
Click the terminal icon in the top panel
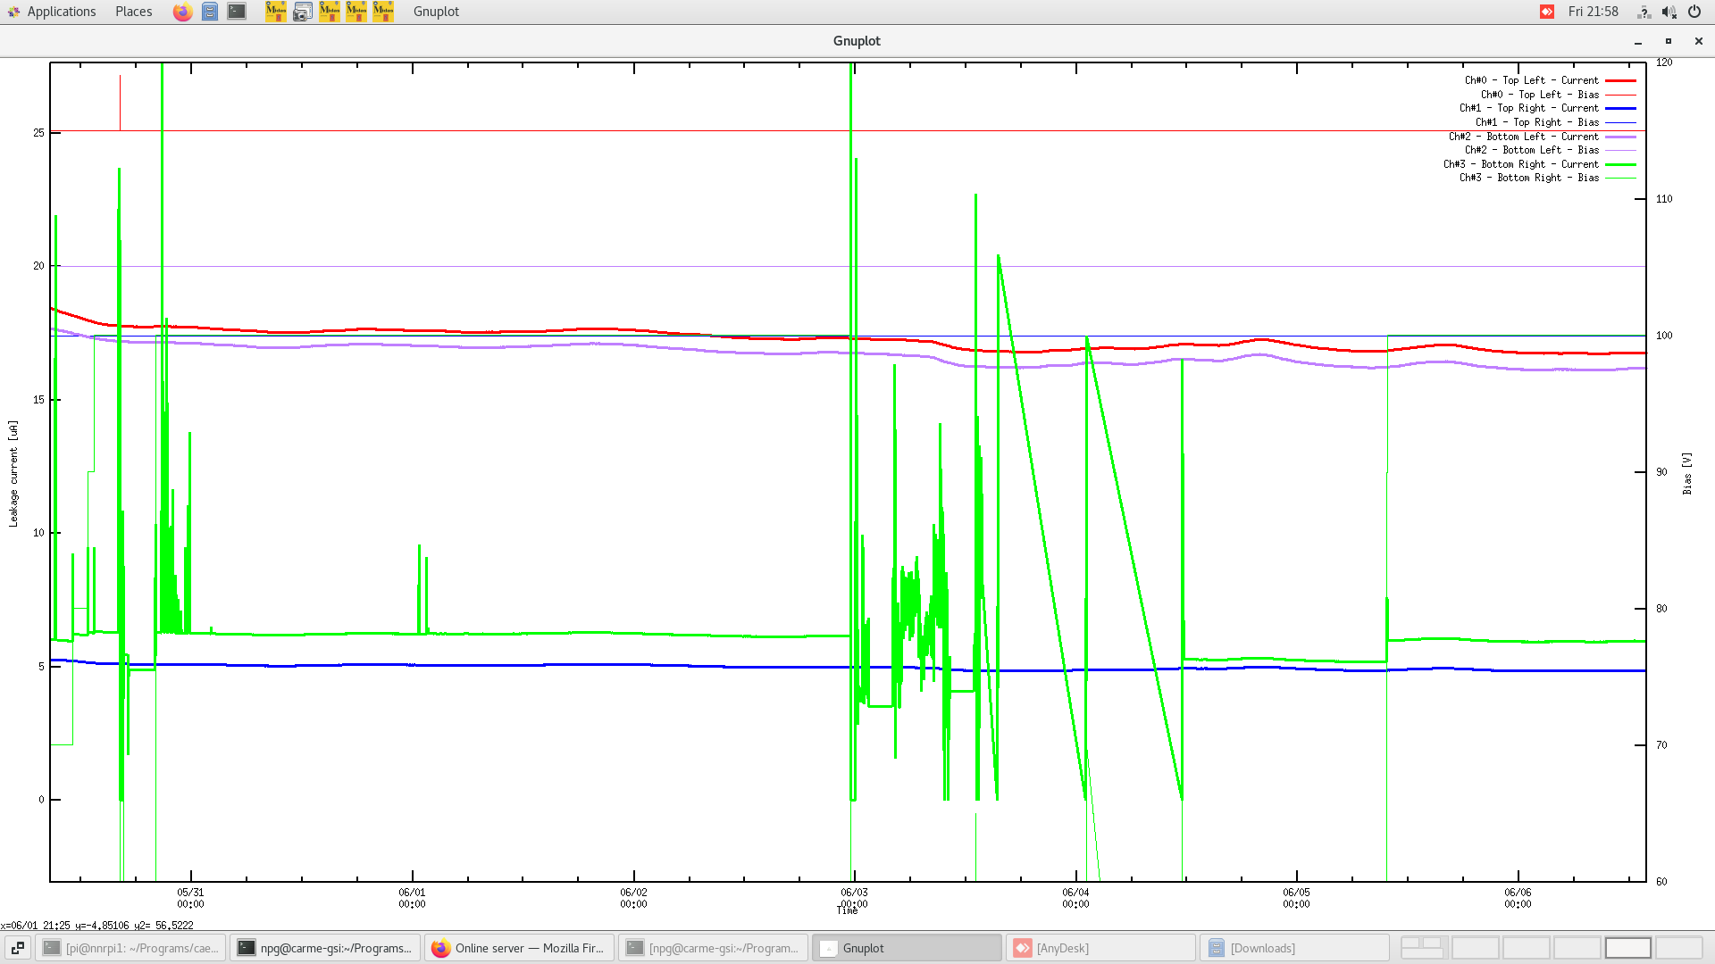point(236,12)
